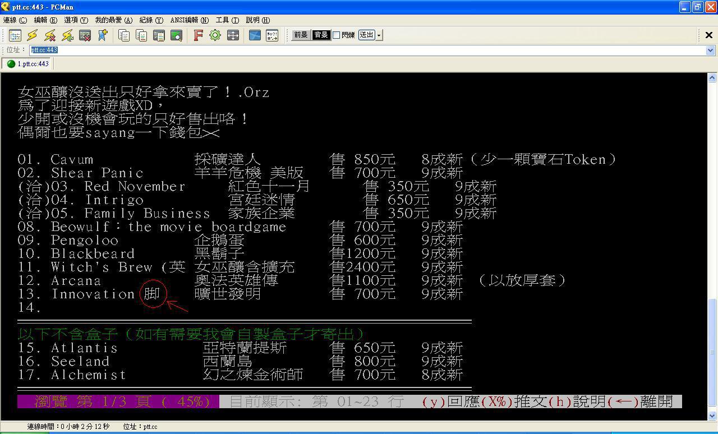Click the row text '16. Seeland'
This screenshot has height=434, width=718.
64,362
